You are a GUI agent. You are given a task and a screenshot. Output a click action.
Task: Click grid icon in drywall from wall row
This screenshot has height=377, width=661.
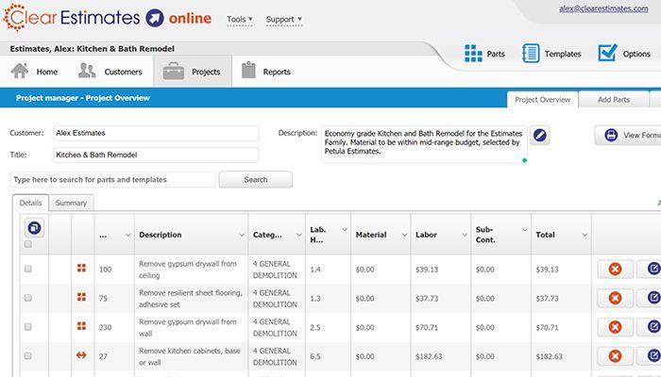click(81, 326)
